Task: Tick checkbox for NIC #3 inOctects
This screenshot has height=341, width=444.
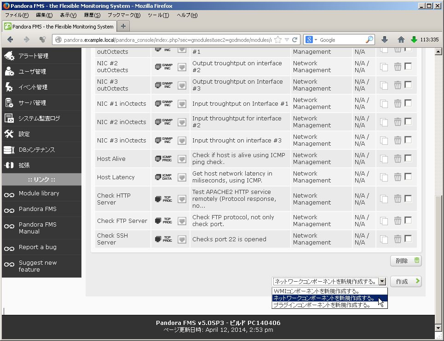Action: pyautogui.click(x=408, y=140)
